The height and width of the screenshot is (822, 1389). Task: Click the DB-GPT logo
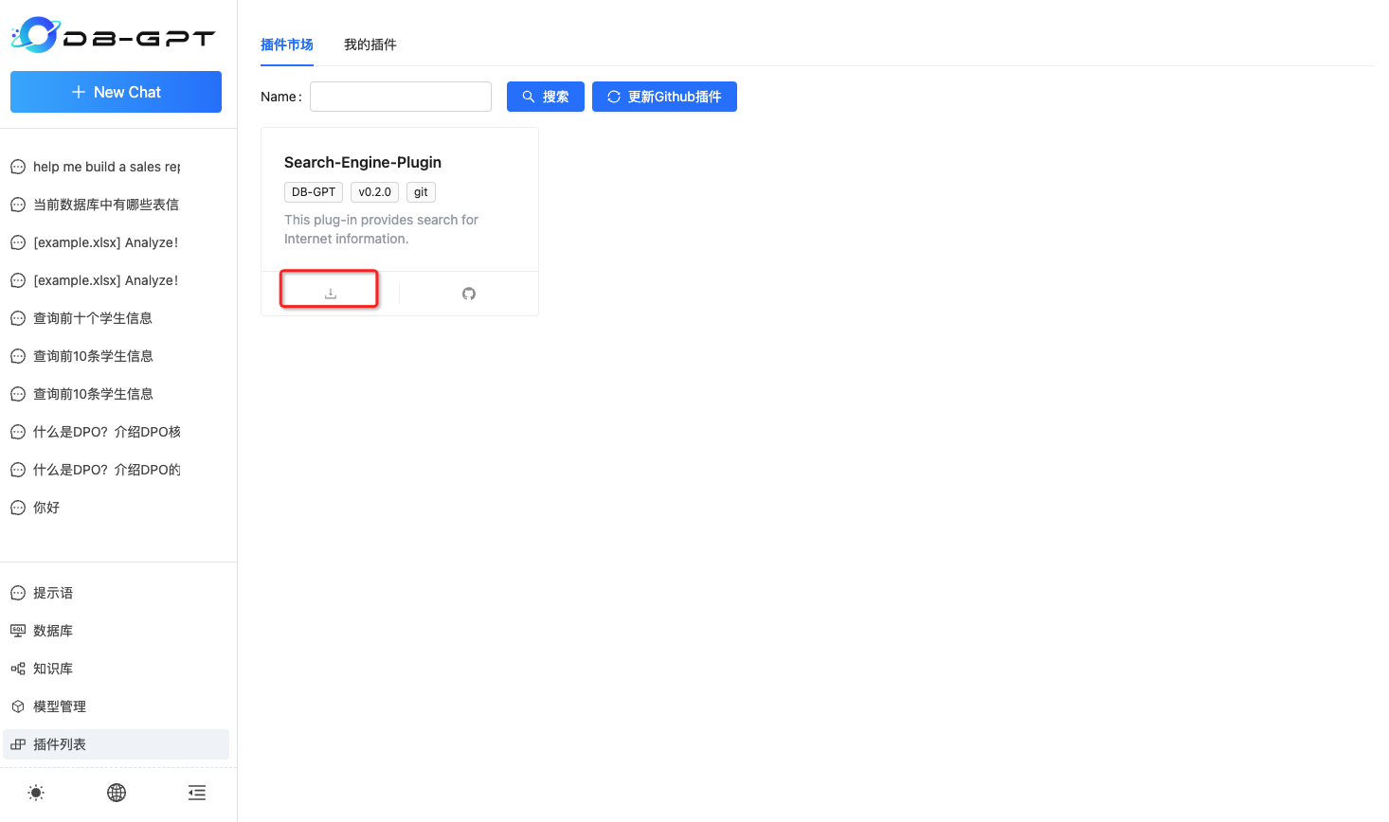click(x=114, y=34)
